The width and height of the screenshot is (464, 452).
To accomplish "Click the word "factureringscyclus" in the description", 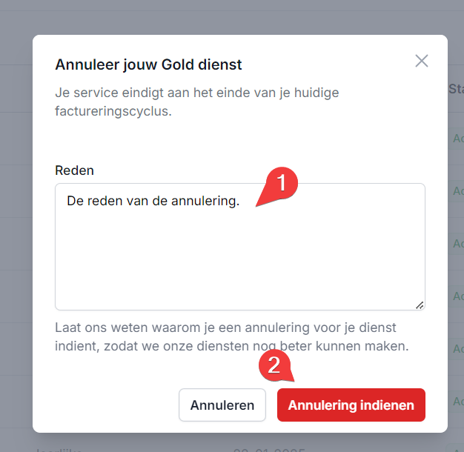I will [x=113, y=113].
